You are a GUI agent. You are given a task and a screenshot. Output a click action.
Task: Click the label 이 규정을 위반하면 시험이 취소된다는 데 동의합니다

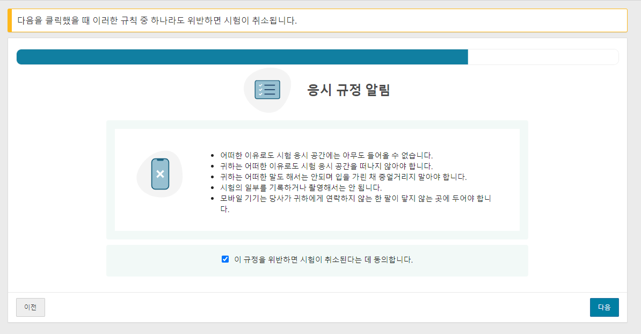point(323,259)
